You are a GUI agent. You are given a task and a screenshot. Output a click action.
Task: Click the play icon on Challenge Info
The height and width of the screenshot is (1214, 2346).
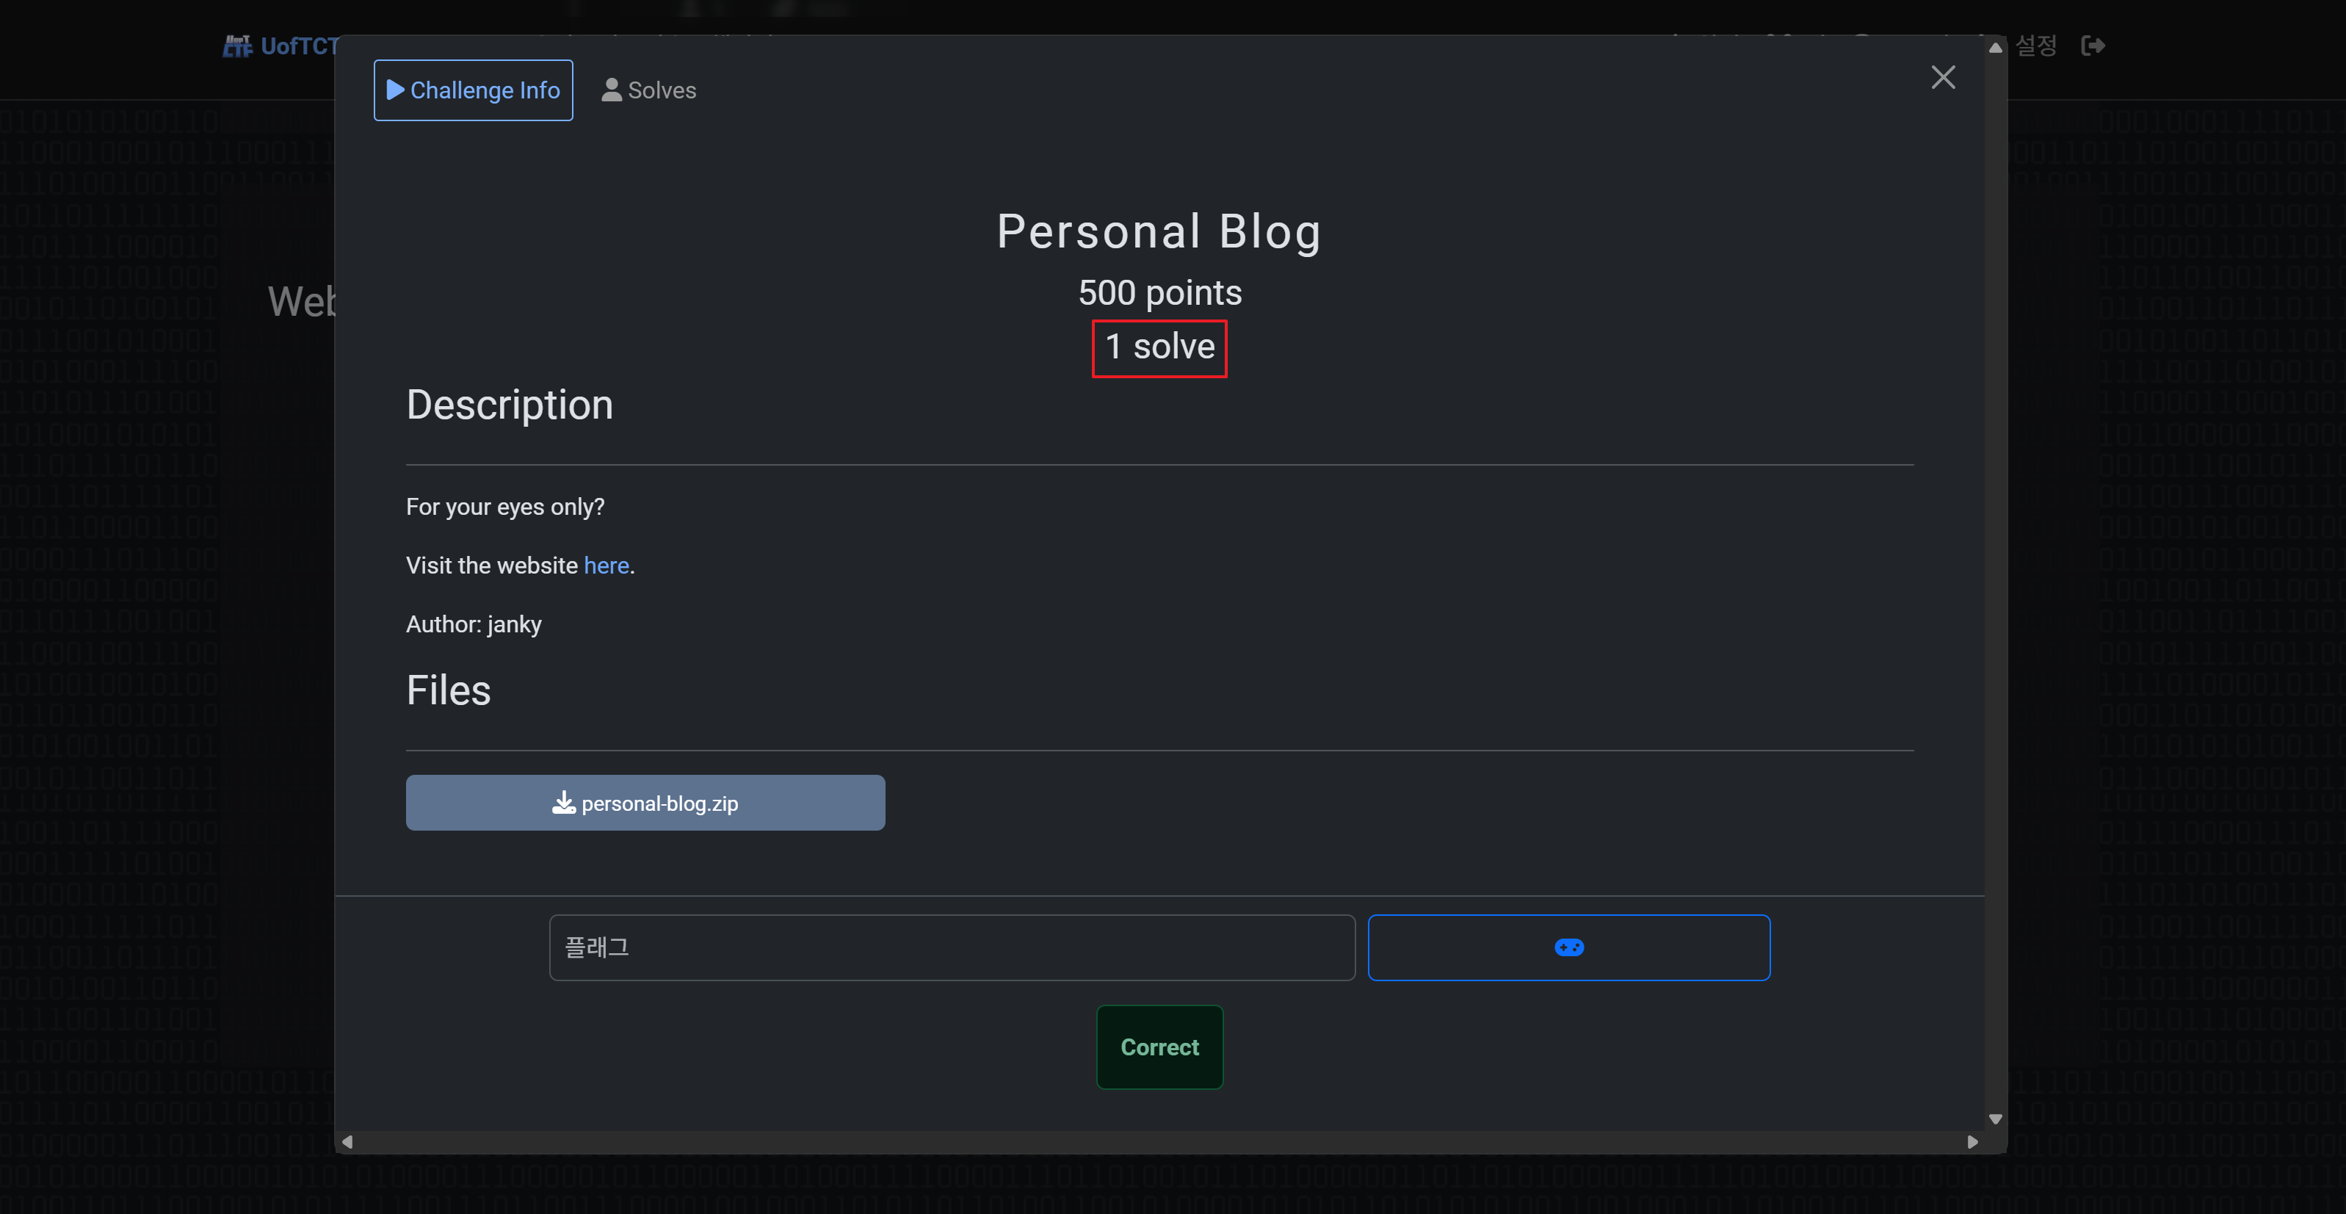[395, 90]
